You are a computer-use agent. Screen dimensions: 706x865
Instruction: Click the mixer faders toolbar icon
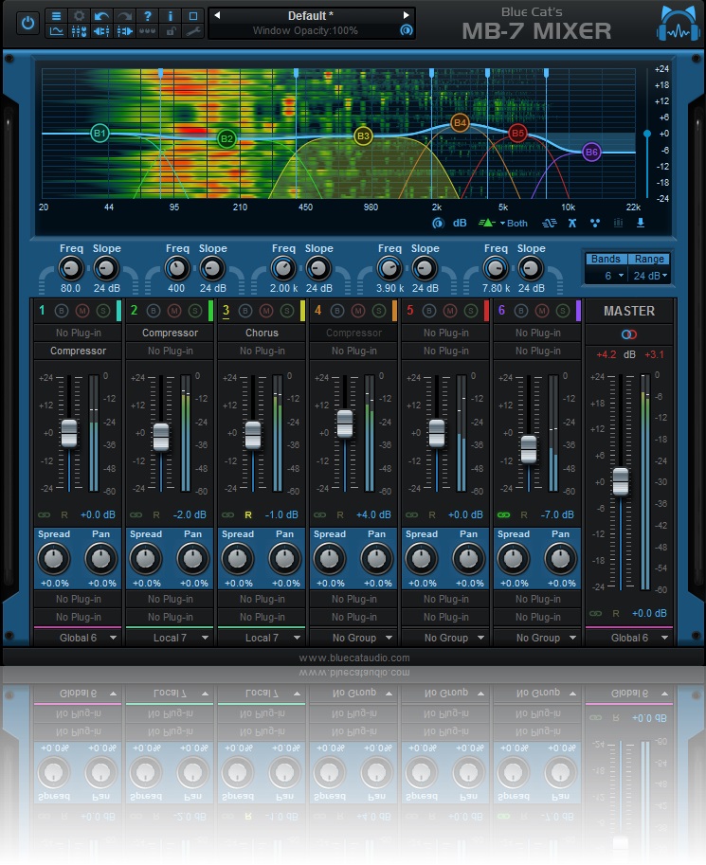79,31
